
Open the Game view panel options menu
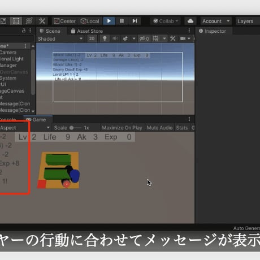pos(189,119)
